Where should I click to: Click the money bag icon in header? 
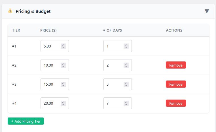[x=10, y=11]
